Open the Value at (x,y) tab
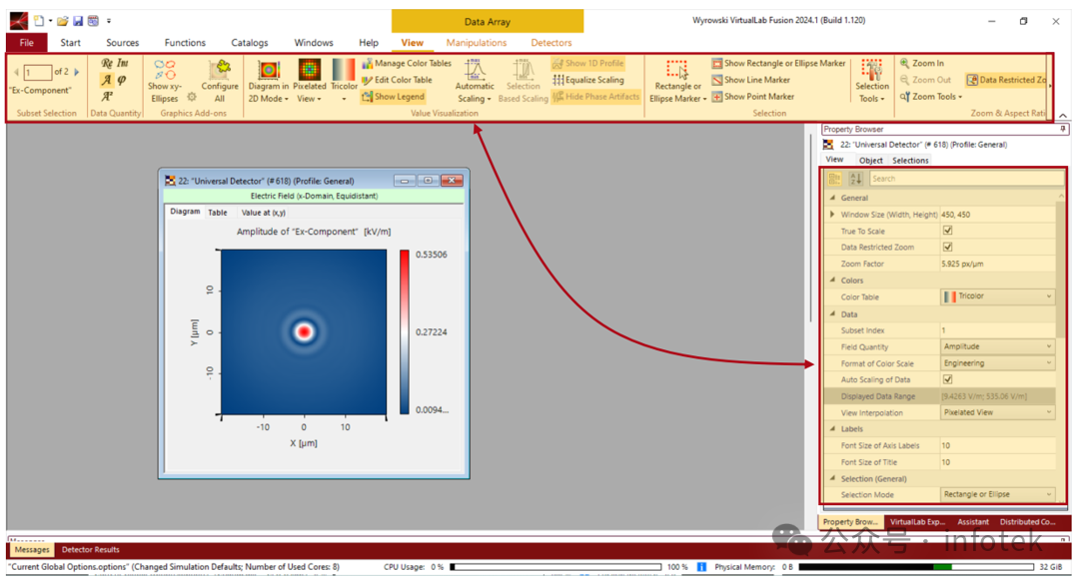Viewport: 1076px width, 583px height. tap(264, 213)
